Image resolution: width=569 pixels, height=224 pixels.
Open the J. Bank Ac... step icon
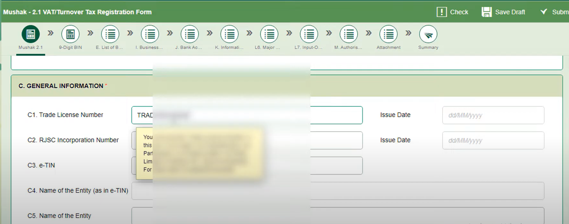(190, 34)
